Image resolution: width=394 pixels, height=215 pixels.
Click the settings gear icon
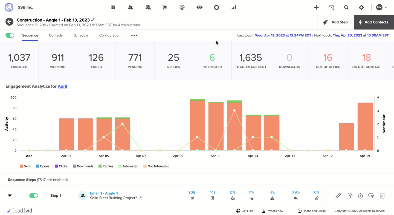361,7
